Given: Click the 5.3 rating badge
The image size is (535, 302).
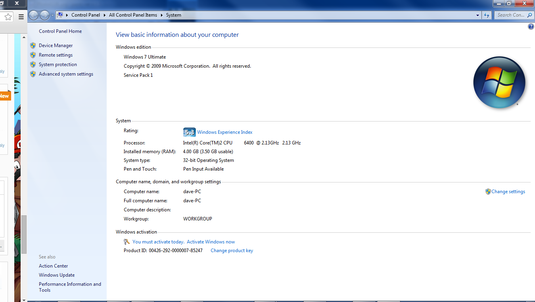Looking at the screenshot, I should 189,132.
